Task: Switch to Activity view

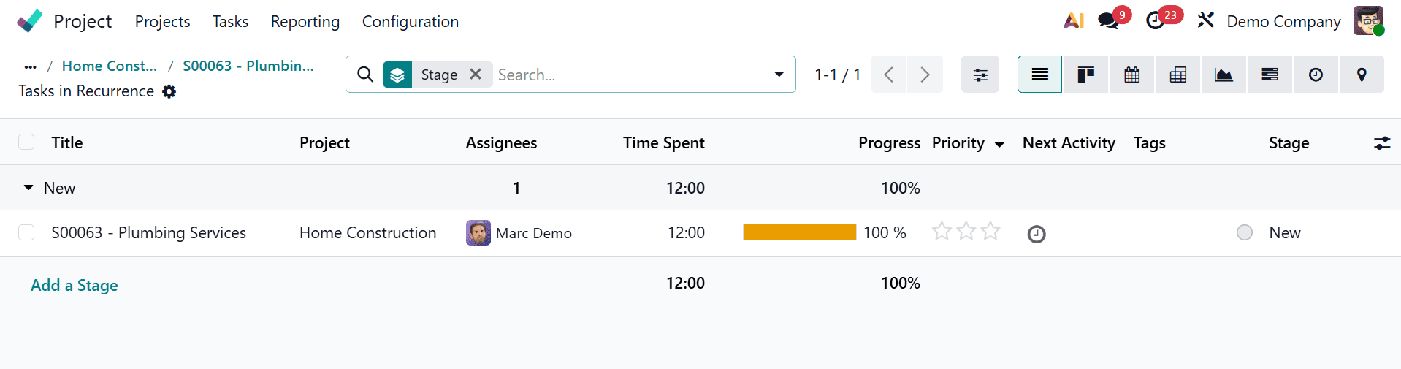Action: [1316, 75]
